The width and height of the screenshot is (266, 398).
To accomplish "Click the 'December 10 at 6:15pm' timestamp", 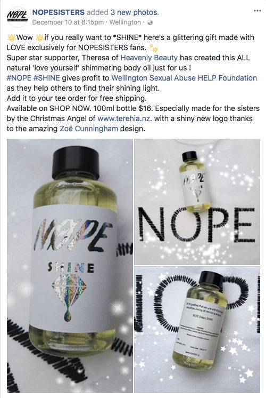I will (x=68, y=22).
